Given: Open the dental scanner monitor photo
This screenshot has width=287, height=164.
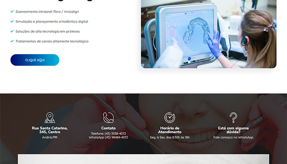Looking at the screenshot, I should tap(209, 34).
